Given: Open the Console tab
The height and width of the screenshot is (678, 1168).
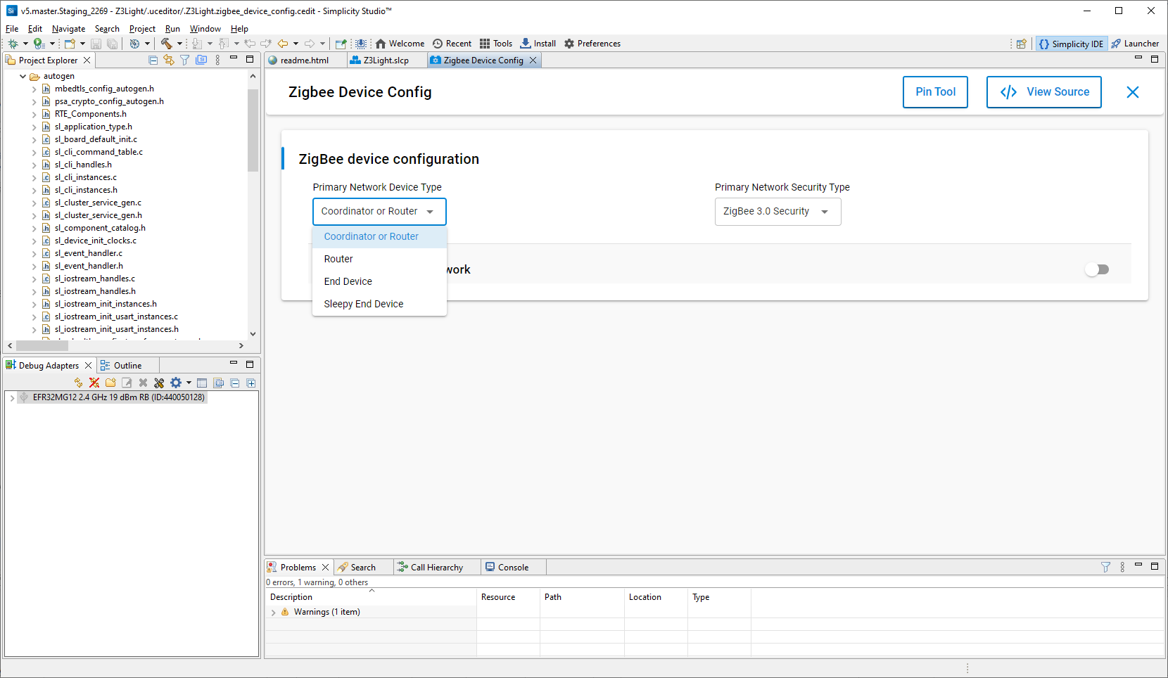Looking at the screenshot, I should click(x=512, y=568).
